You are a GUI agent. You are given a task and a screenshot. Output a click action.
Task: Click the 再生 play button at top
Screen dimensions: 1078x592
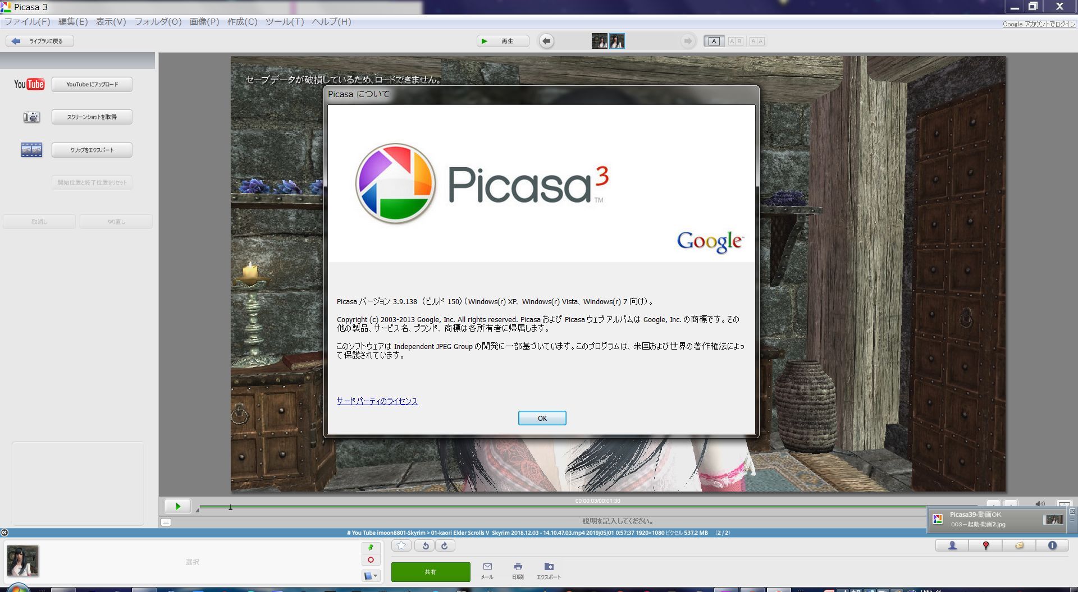point(503,41)
